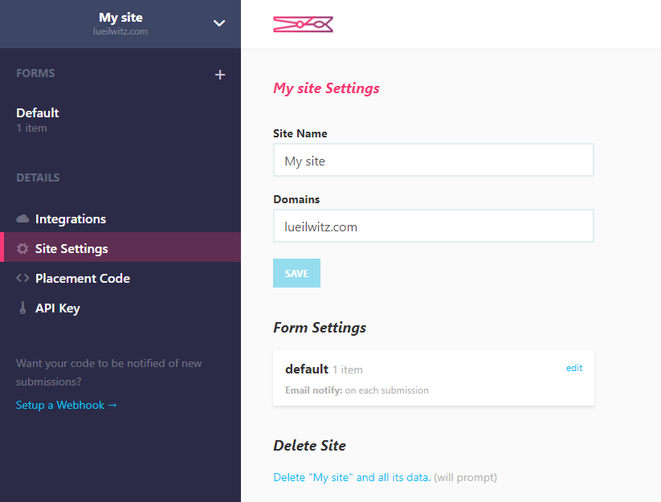
Task: Click the gear icon beside Site Settings
Action: point(22,249)
